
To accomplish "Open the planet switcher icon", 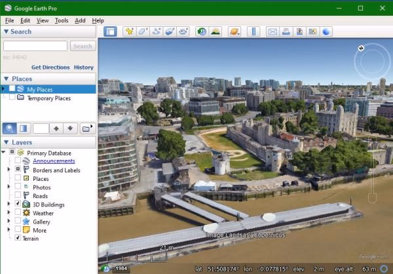I will tap(234, 31).
